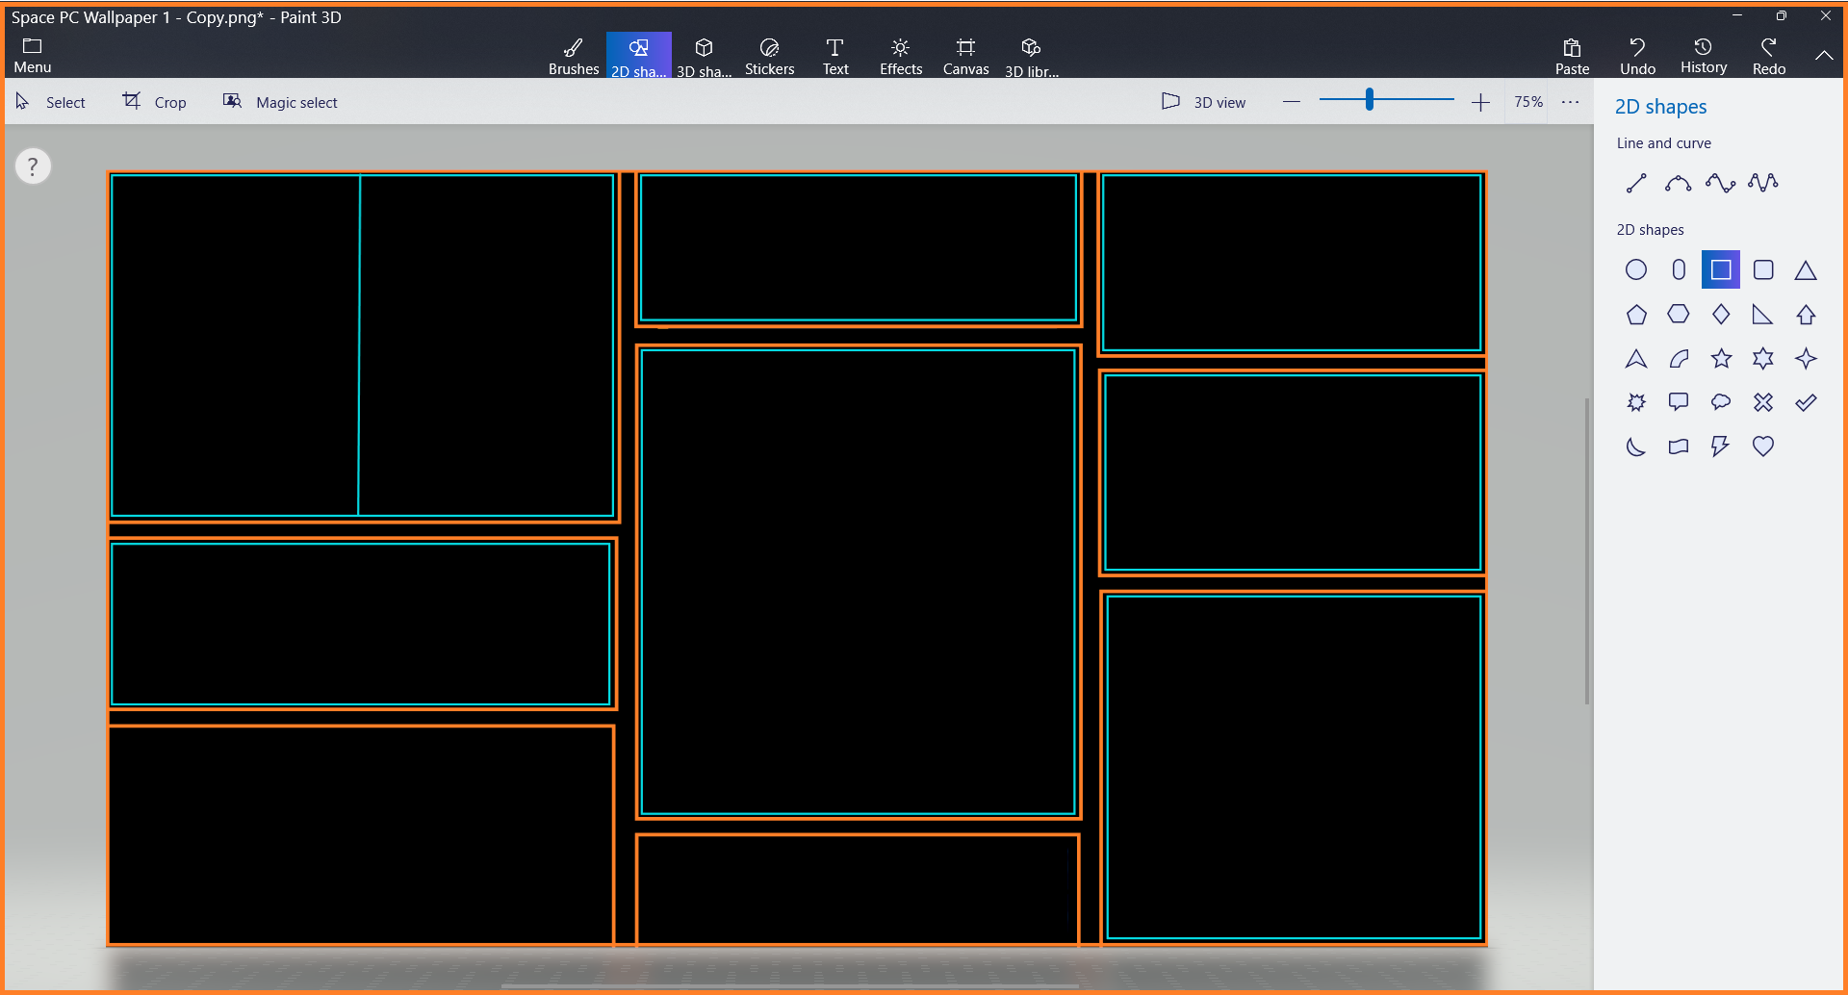This screenshot has height=995, width=1848.
Task: Pick the Wavy flag shape
Action: point(1679,446)
